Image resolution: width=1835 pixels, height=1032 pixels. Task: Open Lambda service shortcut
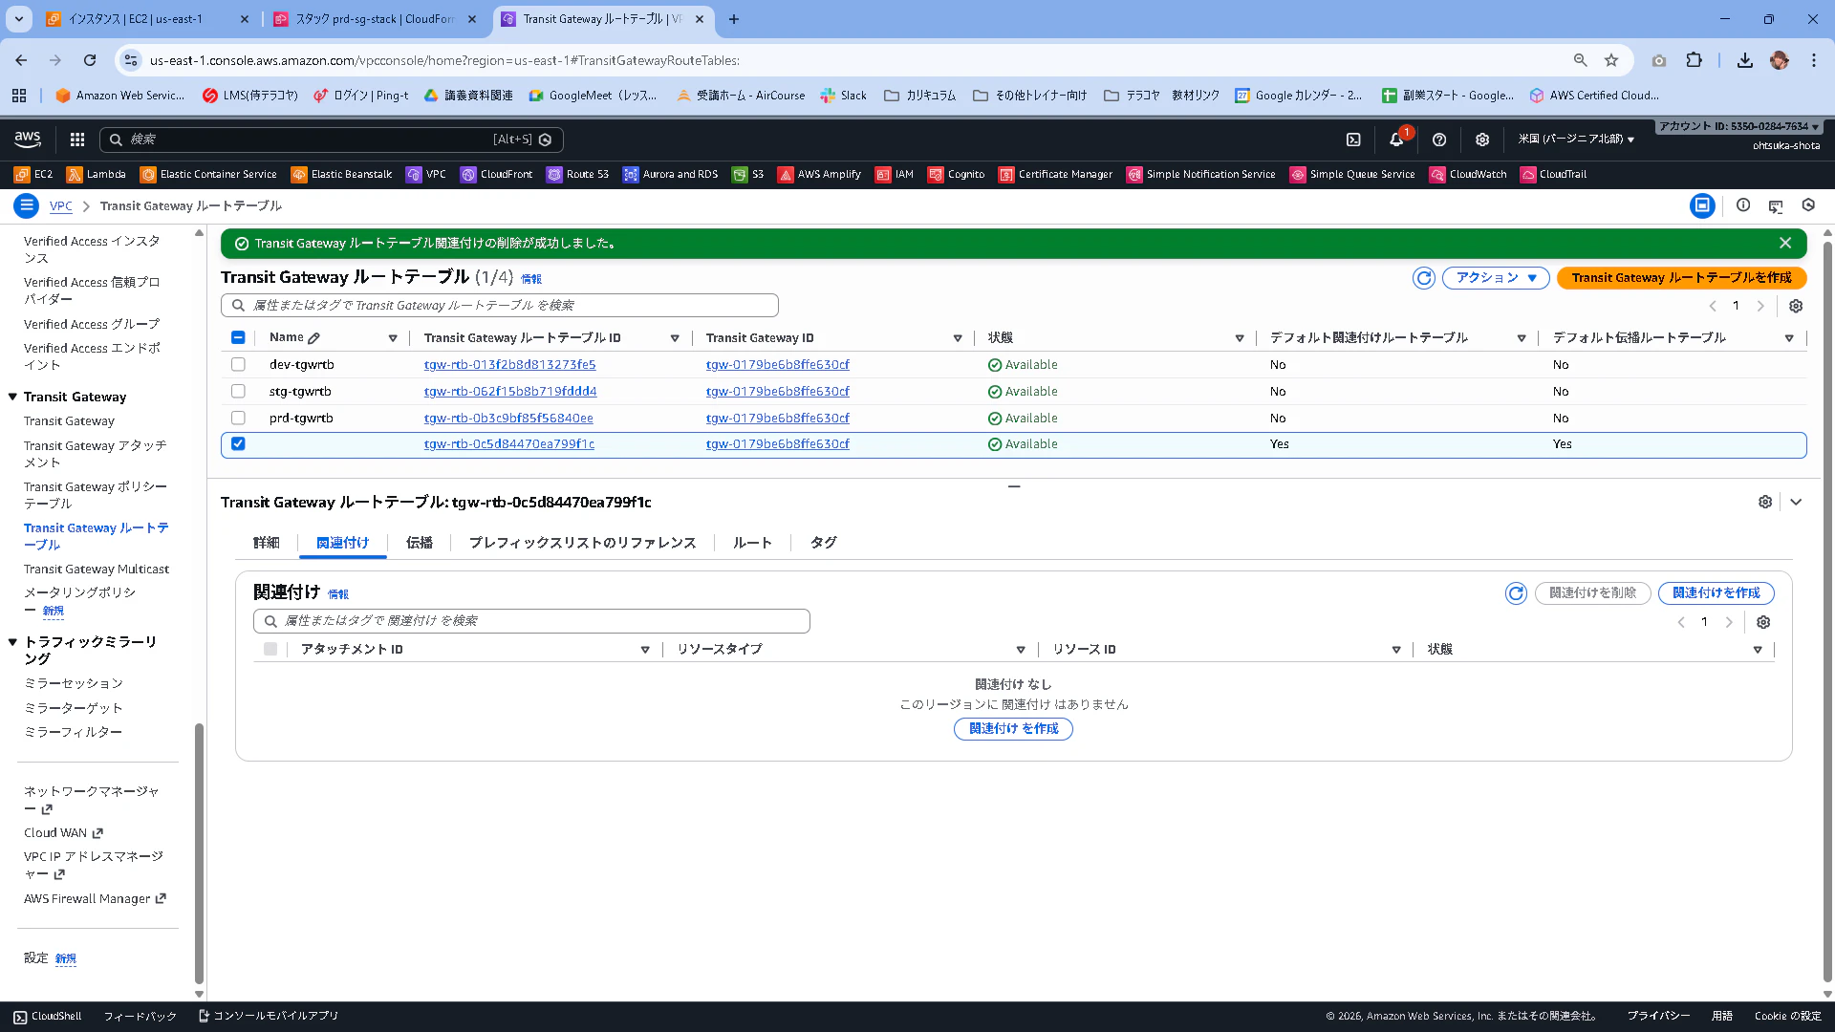pyautogui.click(x=96, y=174)
